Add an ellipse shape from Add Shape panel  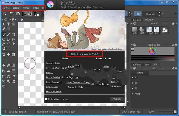coord(142,30)
